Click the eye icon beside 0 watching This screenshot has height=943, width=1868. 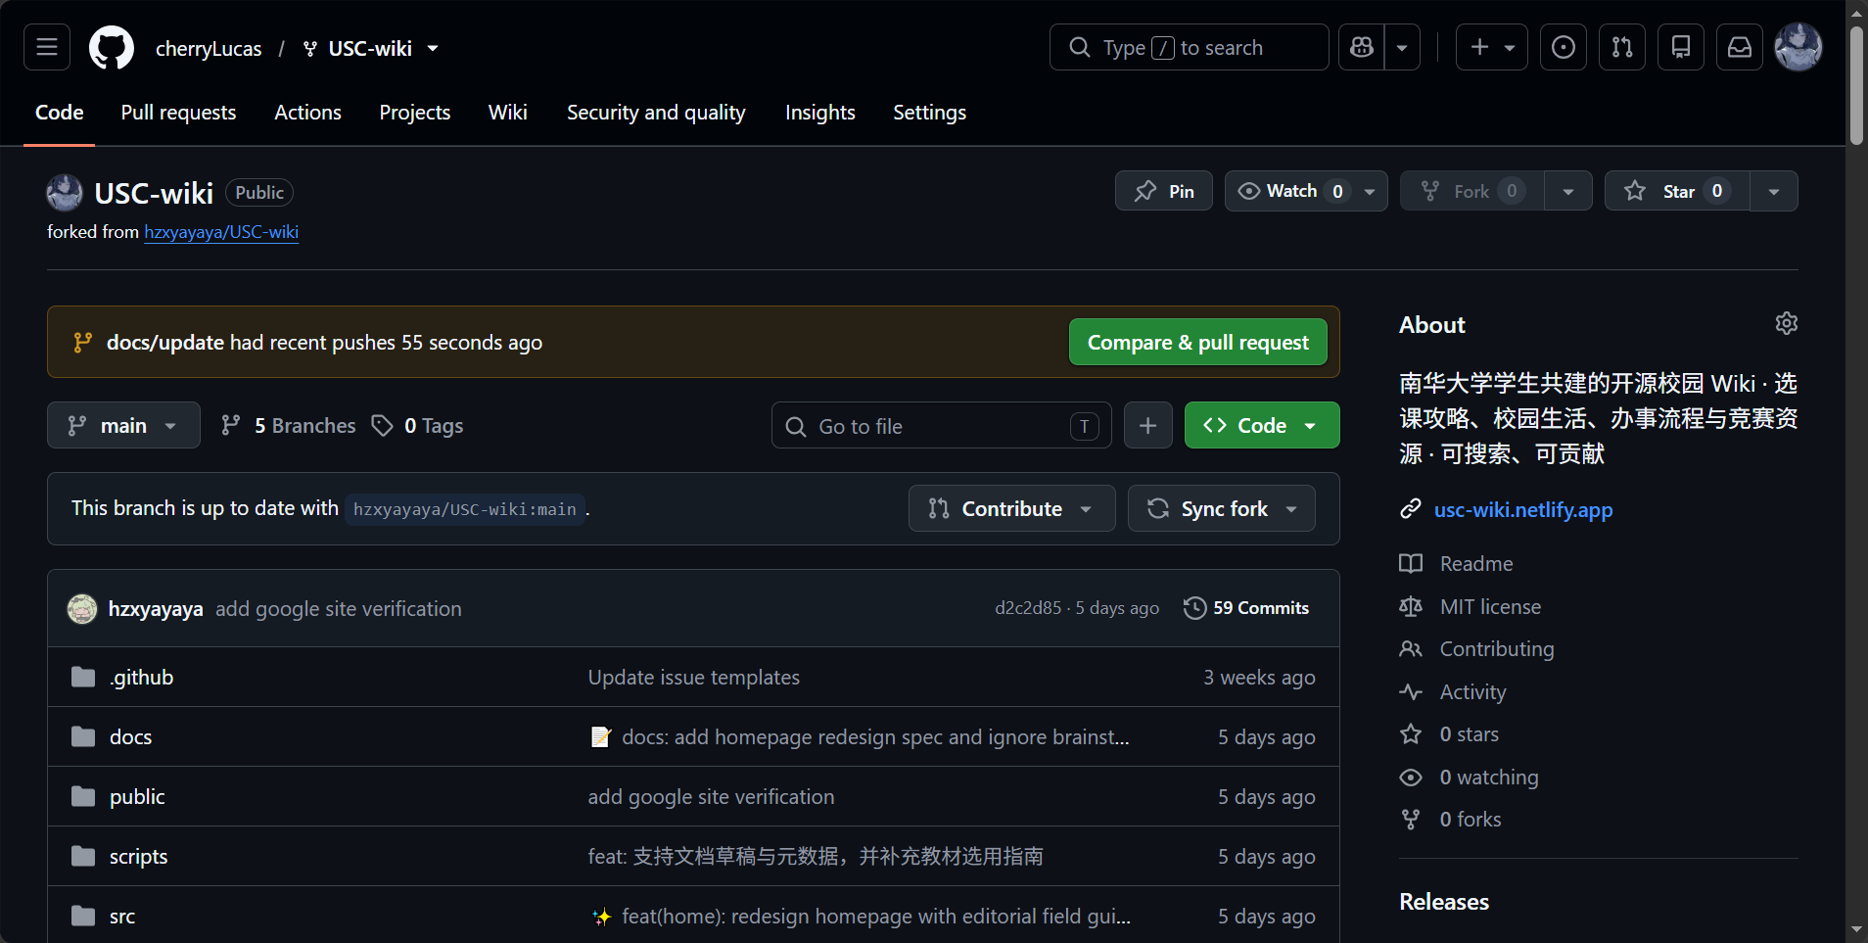click(1411, 778)
